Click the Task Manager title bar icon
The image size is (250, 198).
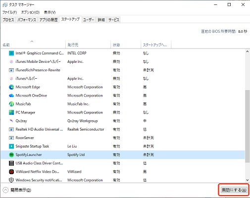click(x=5, y=5)
